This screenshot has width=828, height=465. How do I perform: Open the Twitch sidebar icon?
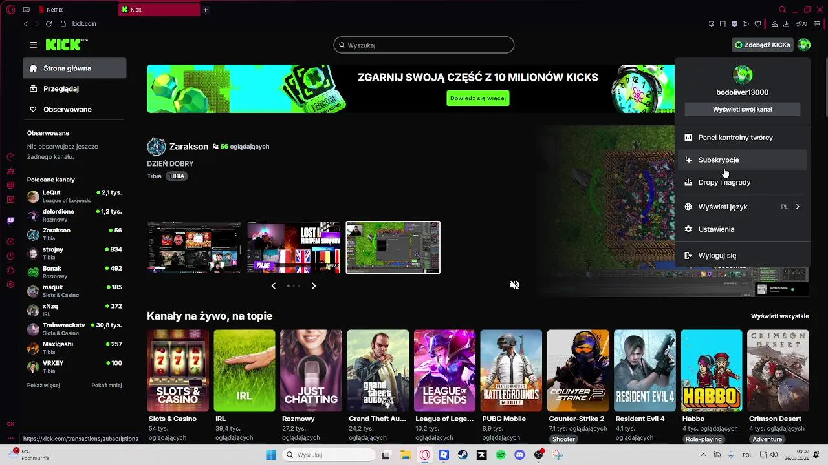coord(10,220)
